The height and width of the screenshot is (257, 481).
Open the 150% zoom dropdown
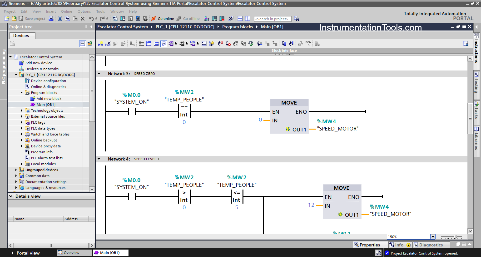(x=433, y=237)
